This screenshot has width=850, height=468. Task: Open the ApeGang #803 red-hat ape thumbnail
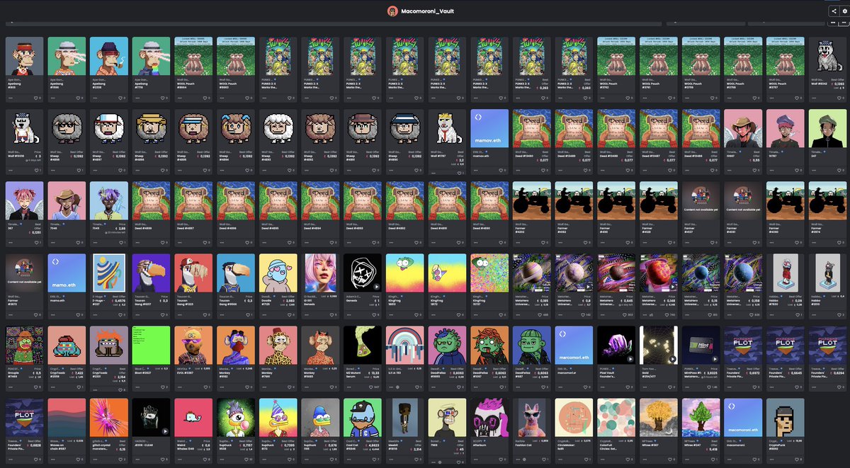pos(25,56)
